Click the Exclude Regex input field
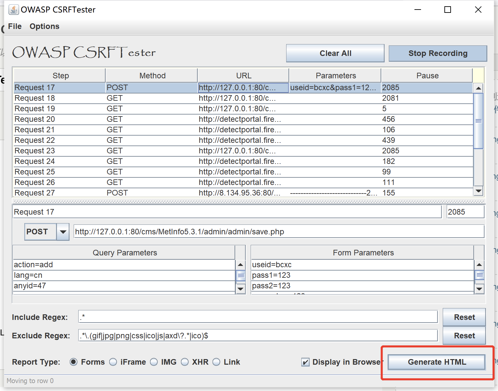 (258, 336)
